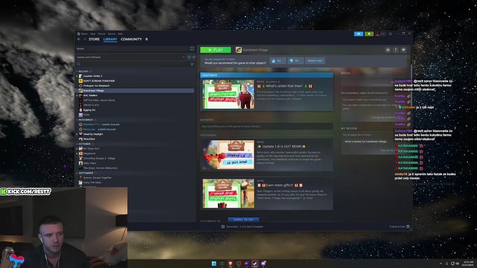Select RV There Yet? in library
477x268 pixels.
coord(91,149)
